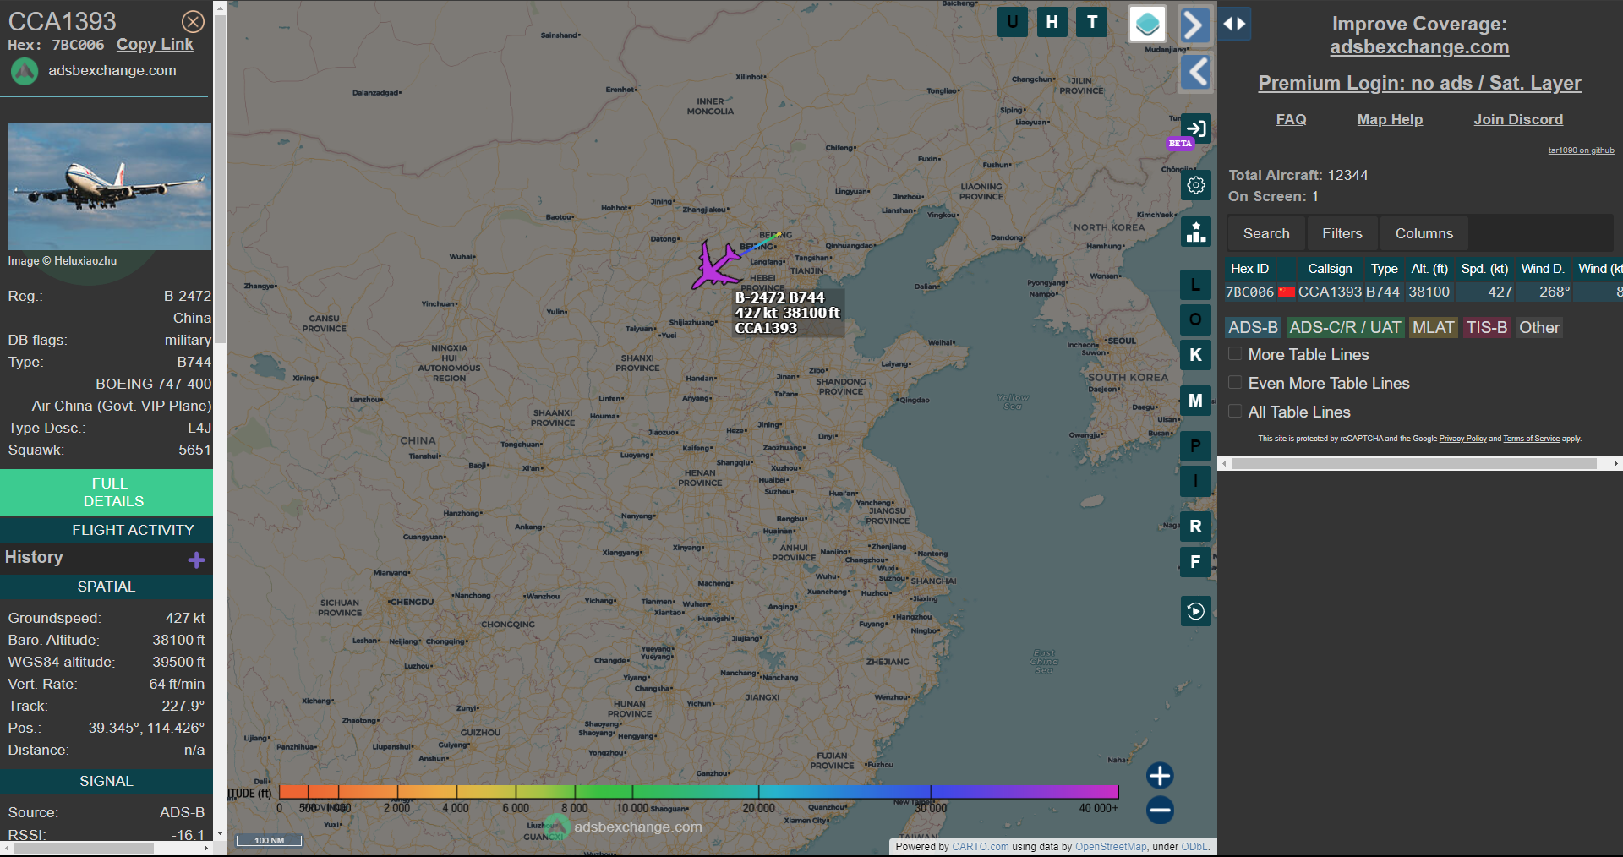The image size is (1623, 857).
Task: Open the Join Discord link
Action: (x=1518, y=120)
